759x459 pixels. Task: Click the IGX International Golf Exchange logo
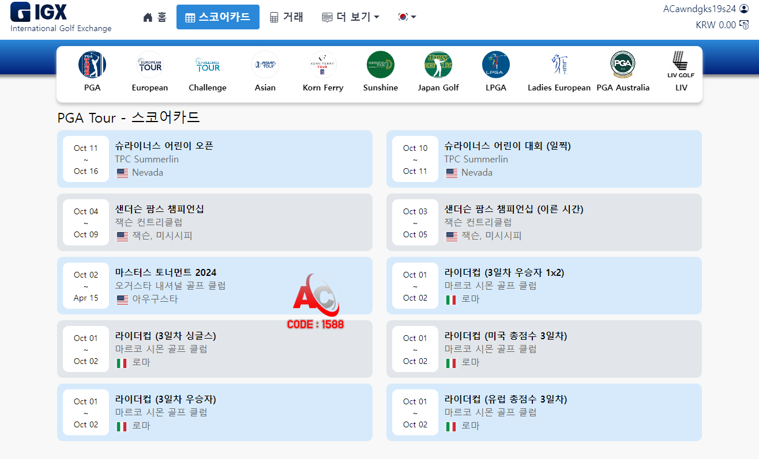coord(61,17)
